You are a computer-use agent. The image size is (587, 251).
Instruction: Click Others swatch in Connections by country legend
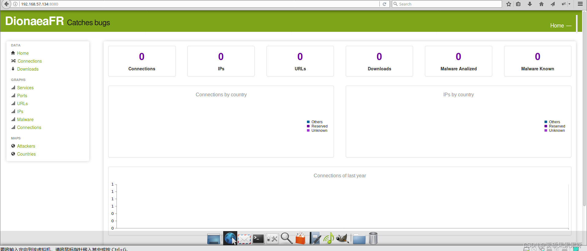(308, 122)
